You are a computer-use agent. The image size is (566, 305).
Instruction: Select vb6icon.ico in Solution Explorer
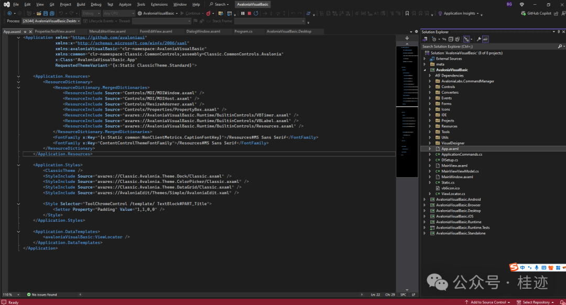(x=450, y=188)
